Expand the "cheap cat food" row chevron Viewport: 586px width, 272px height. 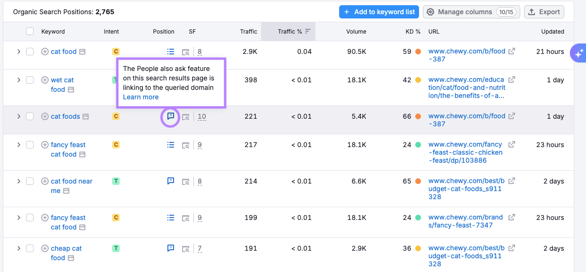coord(19,248)
